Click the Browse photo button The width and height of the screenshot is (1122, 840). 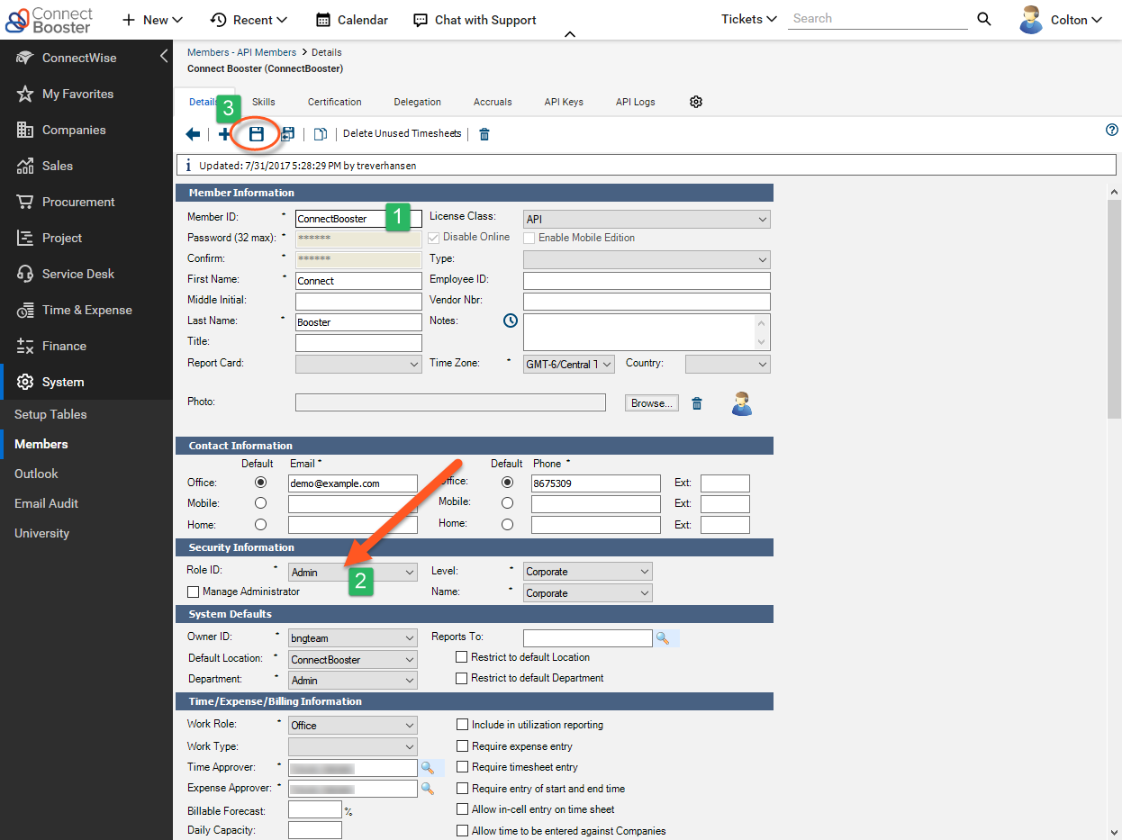point(653,403)
